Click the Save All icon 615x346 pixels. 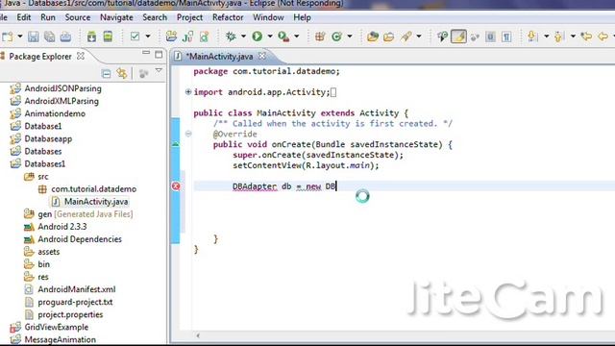click(49, 37)
